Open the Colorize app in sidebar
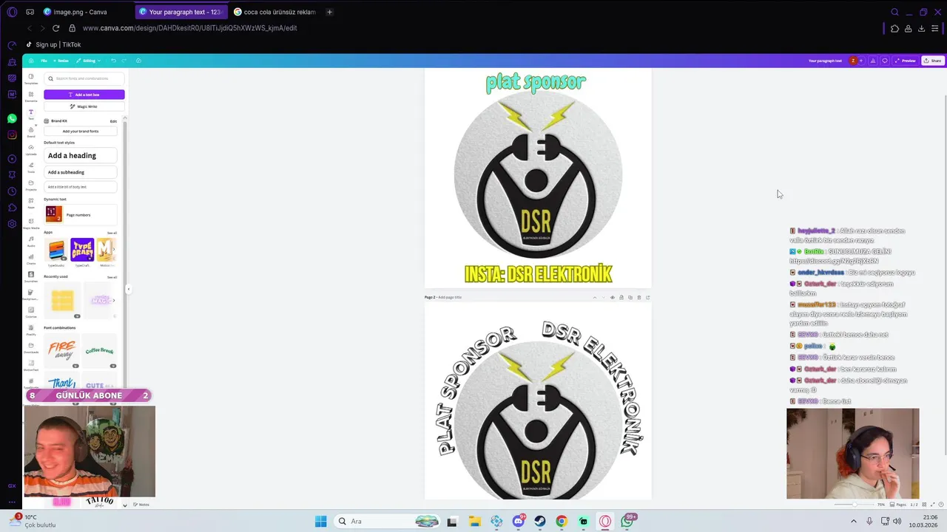 click(31, 312)
